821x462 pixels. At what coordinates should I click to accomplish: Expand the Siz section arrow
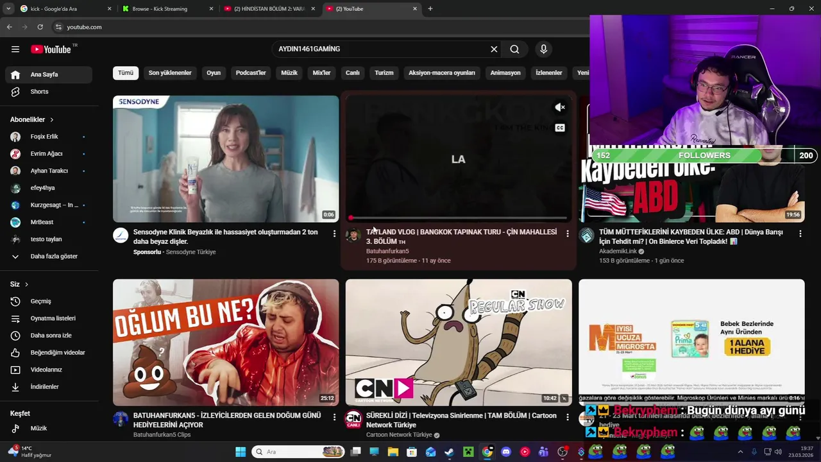(26, 284)
